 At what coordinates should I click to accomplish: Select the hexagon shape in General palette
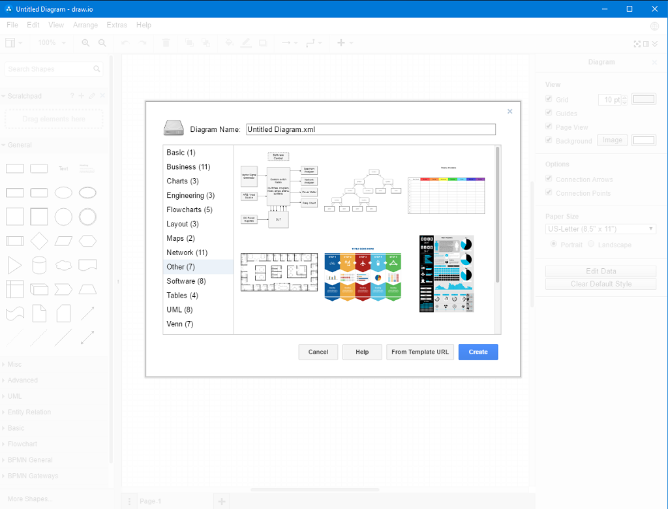coord(88,241)
